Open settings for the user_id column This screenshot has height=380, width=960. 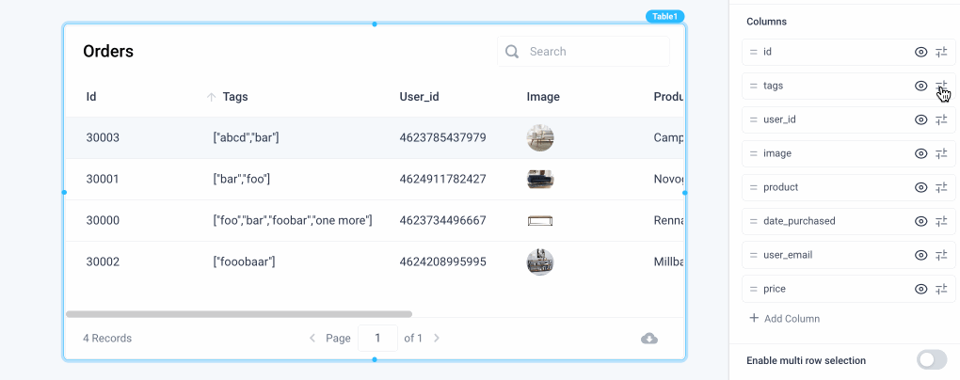point(941,120)
